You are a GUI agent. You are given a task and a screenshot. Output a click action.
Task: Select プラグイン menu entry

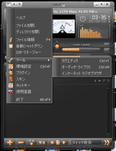(x=29, y=73)
